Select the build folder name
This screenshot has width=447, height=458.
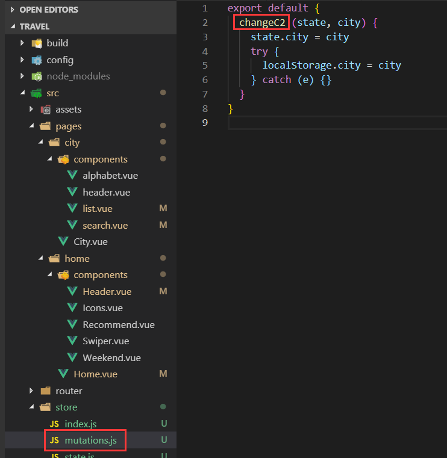[x=57, y=43]
